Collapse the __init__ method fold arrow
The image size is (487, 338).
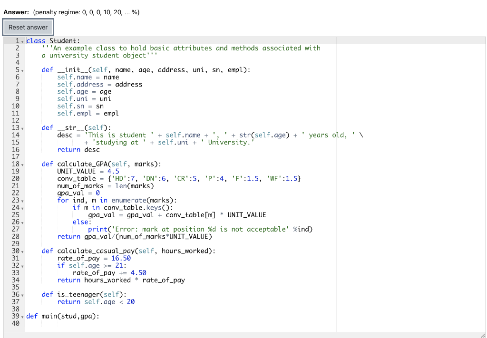(x=22, y=69)
